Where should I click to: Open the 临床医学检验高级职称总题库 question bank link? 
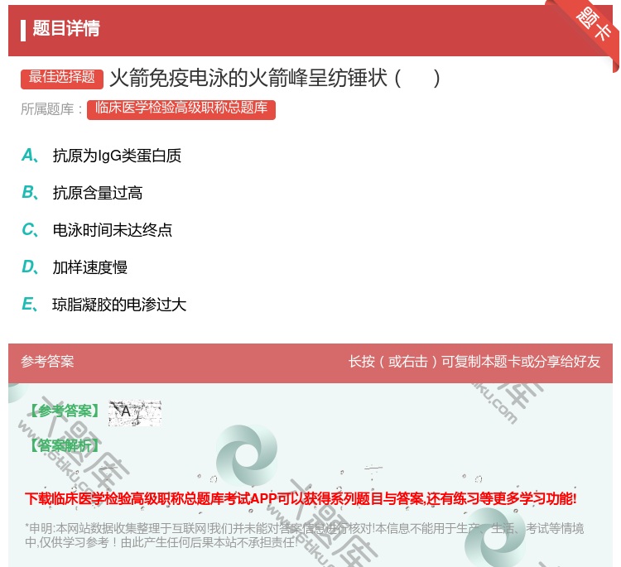coord(181,109)
